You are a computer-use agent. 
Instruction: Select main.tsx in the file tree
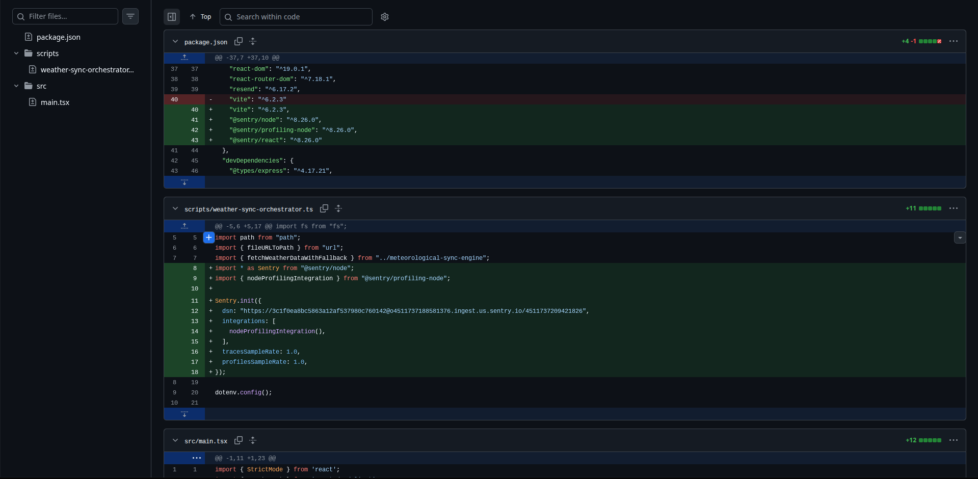[x=55, y=102]
